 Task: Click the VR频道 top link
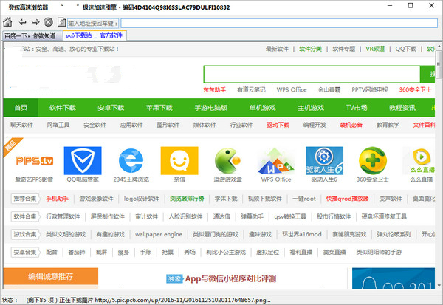tap(375, 49)
